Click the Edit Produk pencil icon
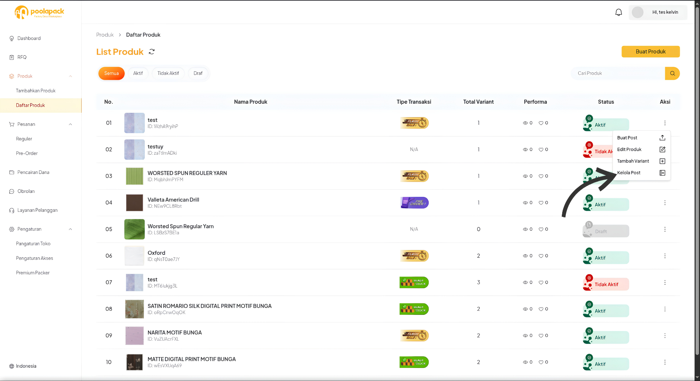The height and width of the screenshot is (381, 700). 662,149
